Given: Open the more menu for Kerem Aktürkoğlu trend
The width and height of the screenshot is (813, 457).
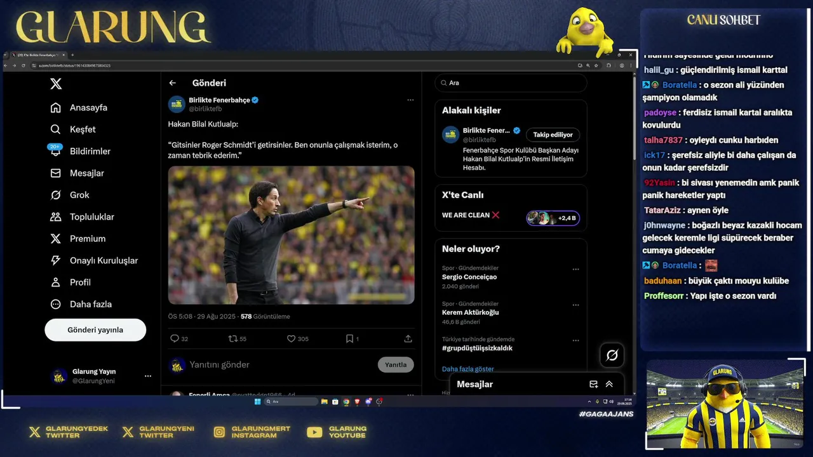Looking at the screenshot, I should (575, 305).
